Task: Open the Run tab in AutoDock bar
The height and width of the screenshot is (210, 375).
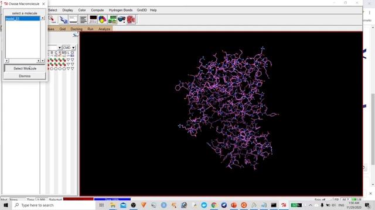Action: 90,29
